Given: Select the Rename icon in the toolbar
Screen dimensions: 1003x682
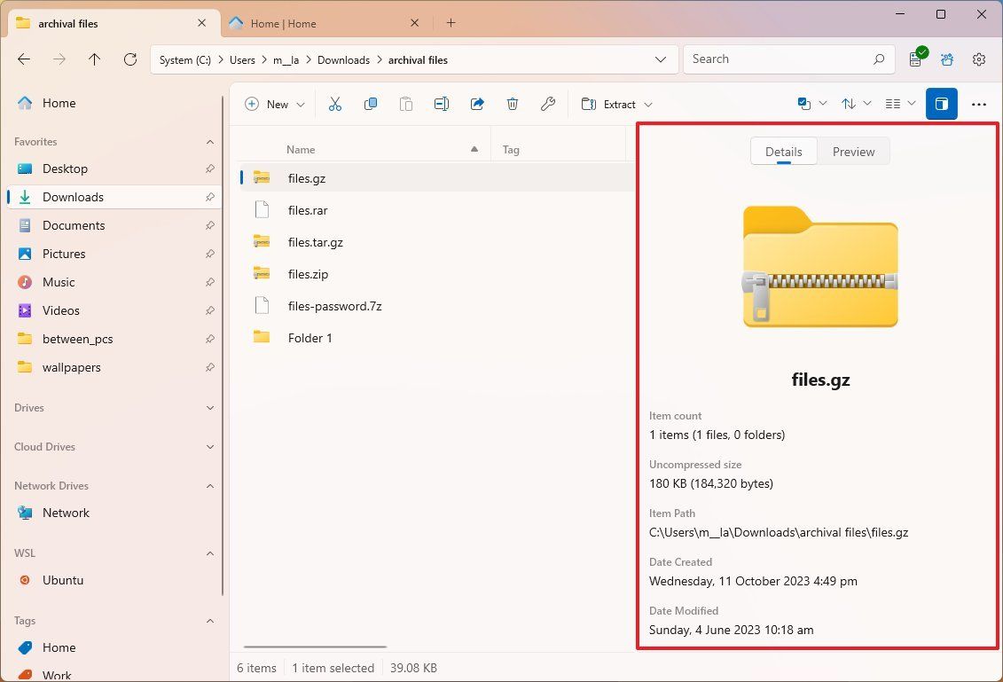Looking at the screenshot, I should click(x=442, y=104).
